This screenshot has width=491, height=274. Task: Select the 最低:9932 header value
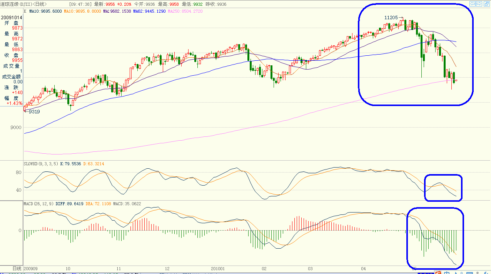pos(193,4)
